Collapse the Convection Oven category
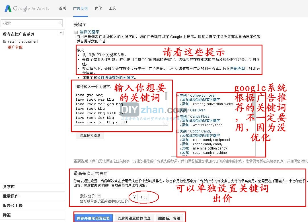308x222 pixels. point(178,96)
